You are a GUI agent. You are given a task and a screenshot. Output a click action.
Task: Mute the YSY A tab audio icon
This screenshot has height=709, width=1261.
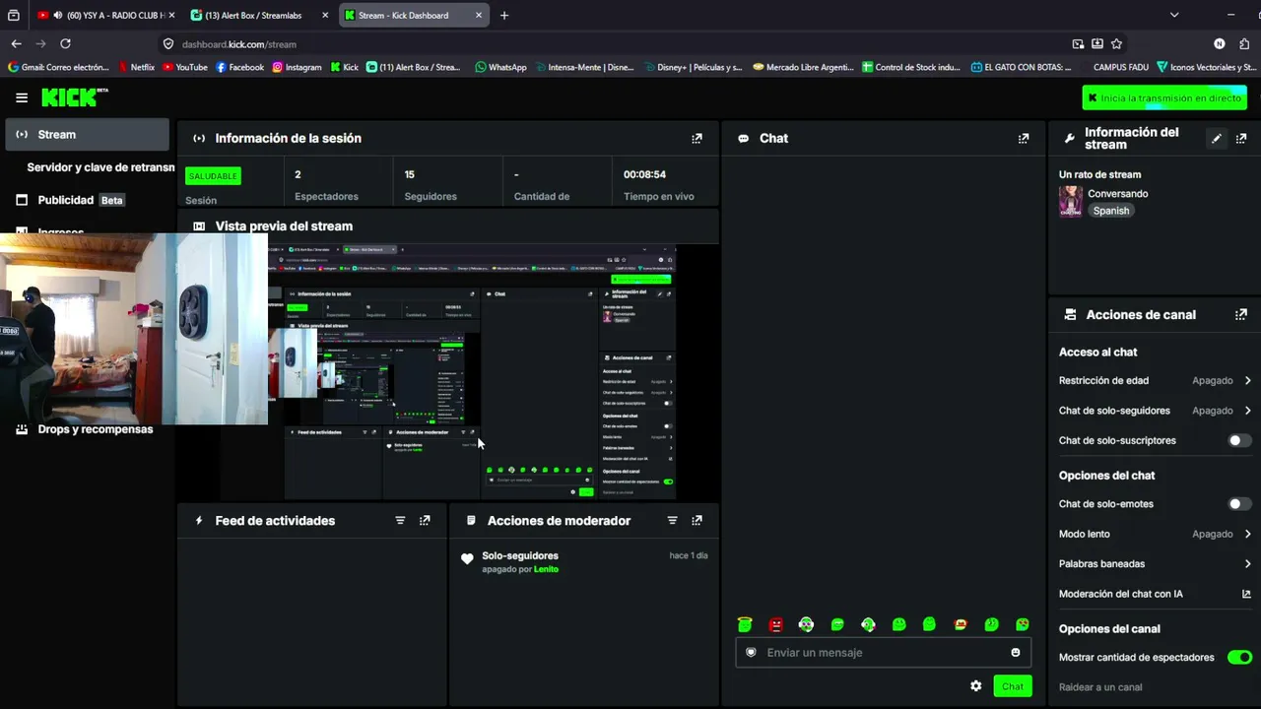click(x=58, y=15)
